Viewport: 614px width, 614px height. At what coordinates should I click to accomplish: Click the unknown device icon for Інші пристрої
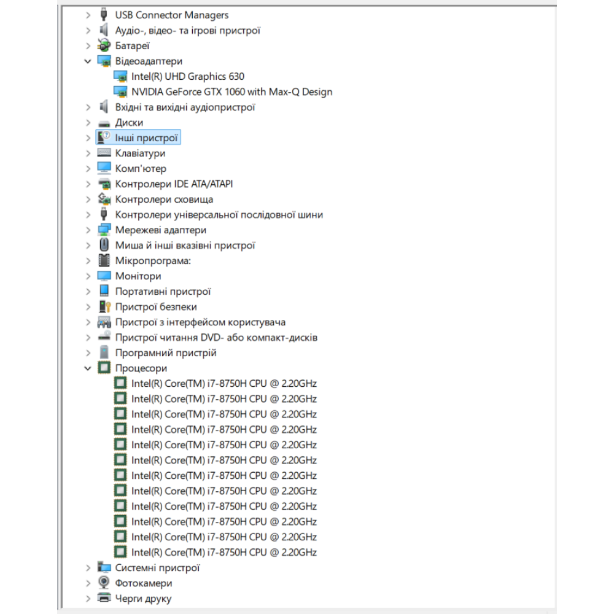click(x=104, y=138)
